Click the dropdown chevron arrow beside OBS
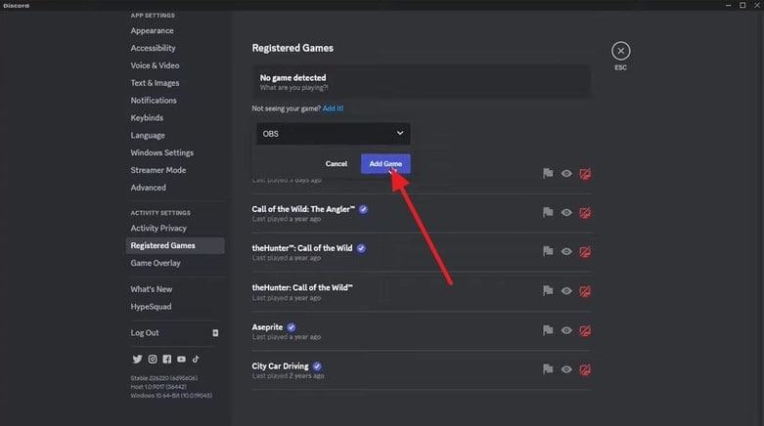 [x=399, y=133]
